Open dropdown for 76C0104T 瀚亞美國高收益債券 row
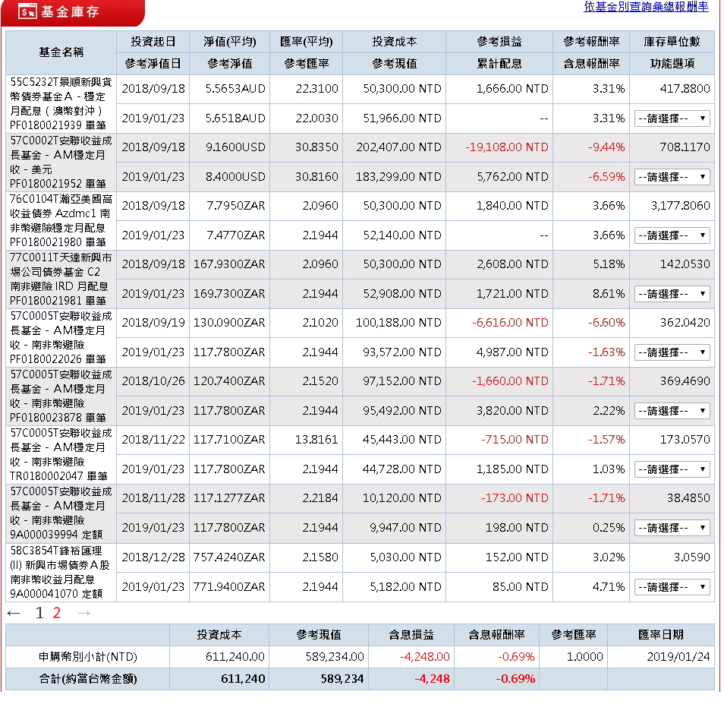 671,236
